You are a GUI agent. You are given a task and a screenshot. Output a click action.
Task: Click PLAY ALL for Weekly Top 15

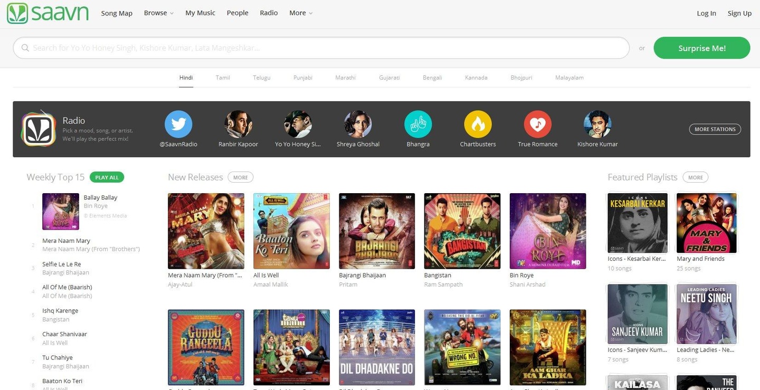[x=107, y=177]
